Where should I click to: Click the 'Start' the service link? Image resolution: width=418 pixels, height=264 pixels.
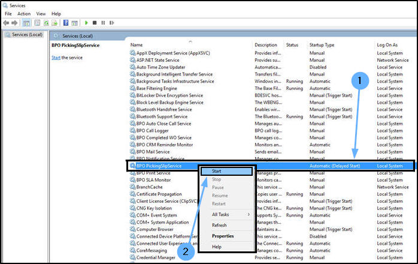pyautogui.click(x=56, y=58)
